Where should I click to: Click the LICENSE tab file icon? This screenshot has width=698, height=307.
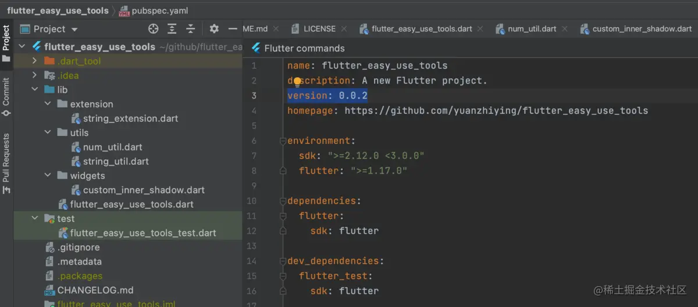point(295,28)
